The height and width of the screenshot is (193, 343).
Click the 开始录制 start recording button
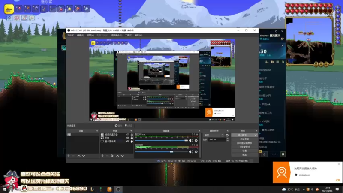[244, 139]
